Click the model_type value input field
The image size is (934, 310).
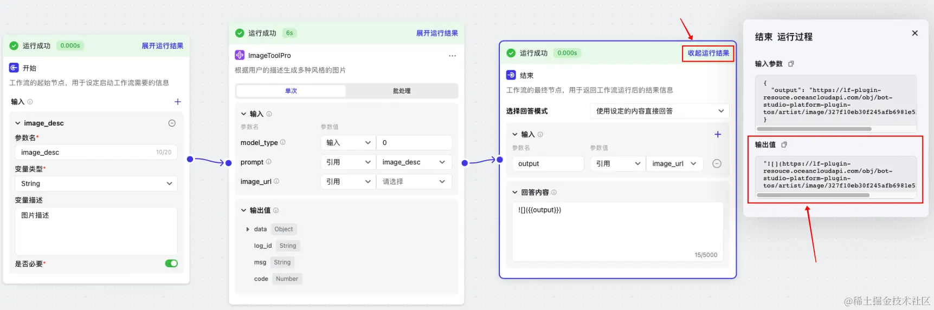(x=414, y=142)
